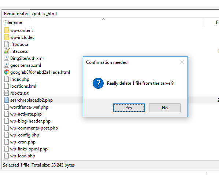Toggle sort arrow above Filename column
The image size is (219, 175).
pos(103,19)
